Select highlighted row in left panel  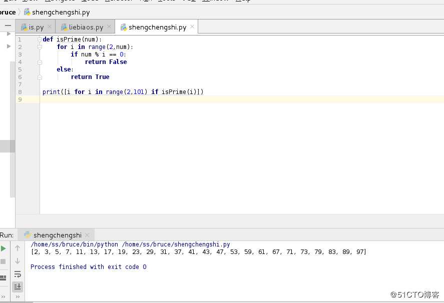[x=8, y=146]
